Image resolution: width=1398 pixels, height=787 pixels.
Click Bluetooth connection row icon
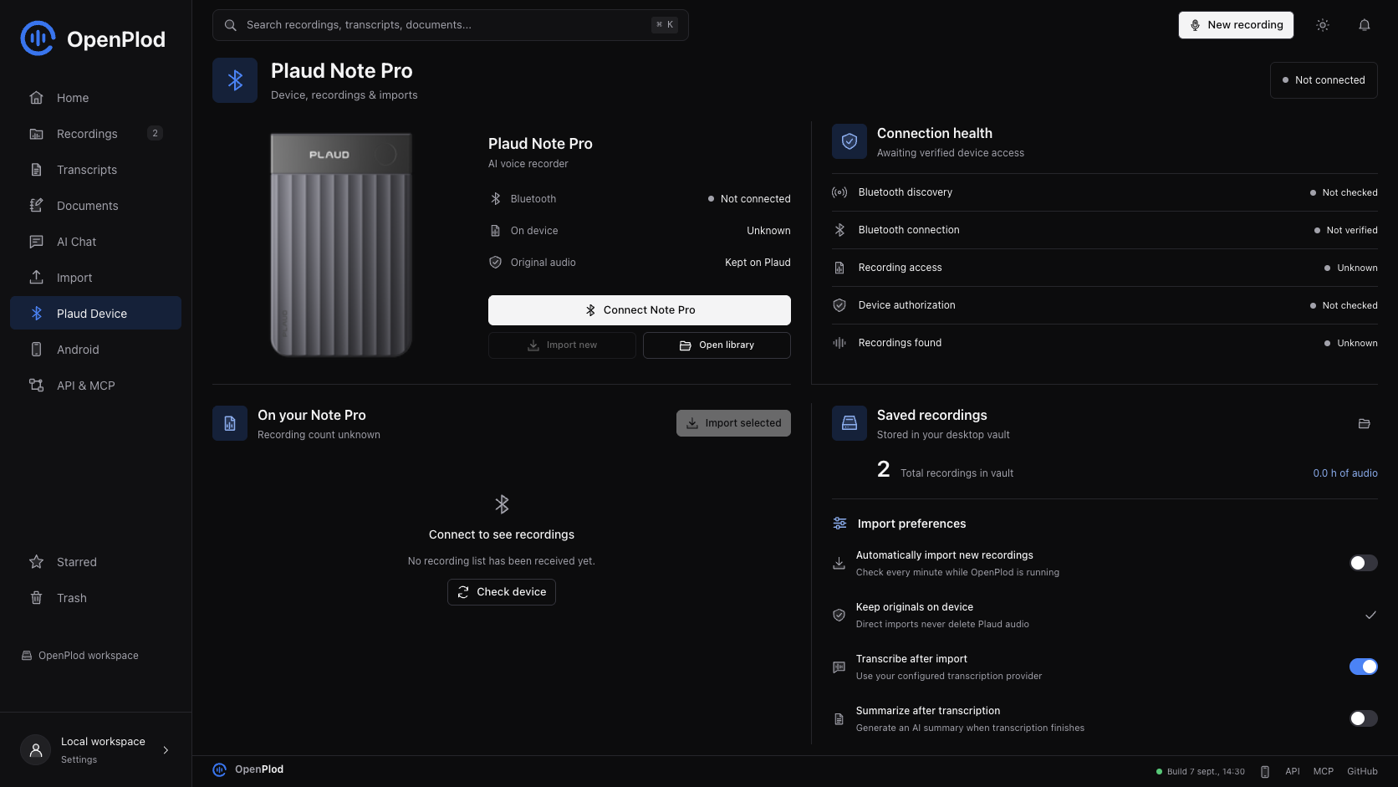tap(839, 230)
